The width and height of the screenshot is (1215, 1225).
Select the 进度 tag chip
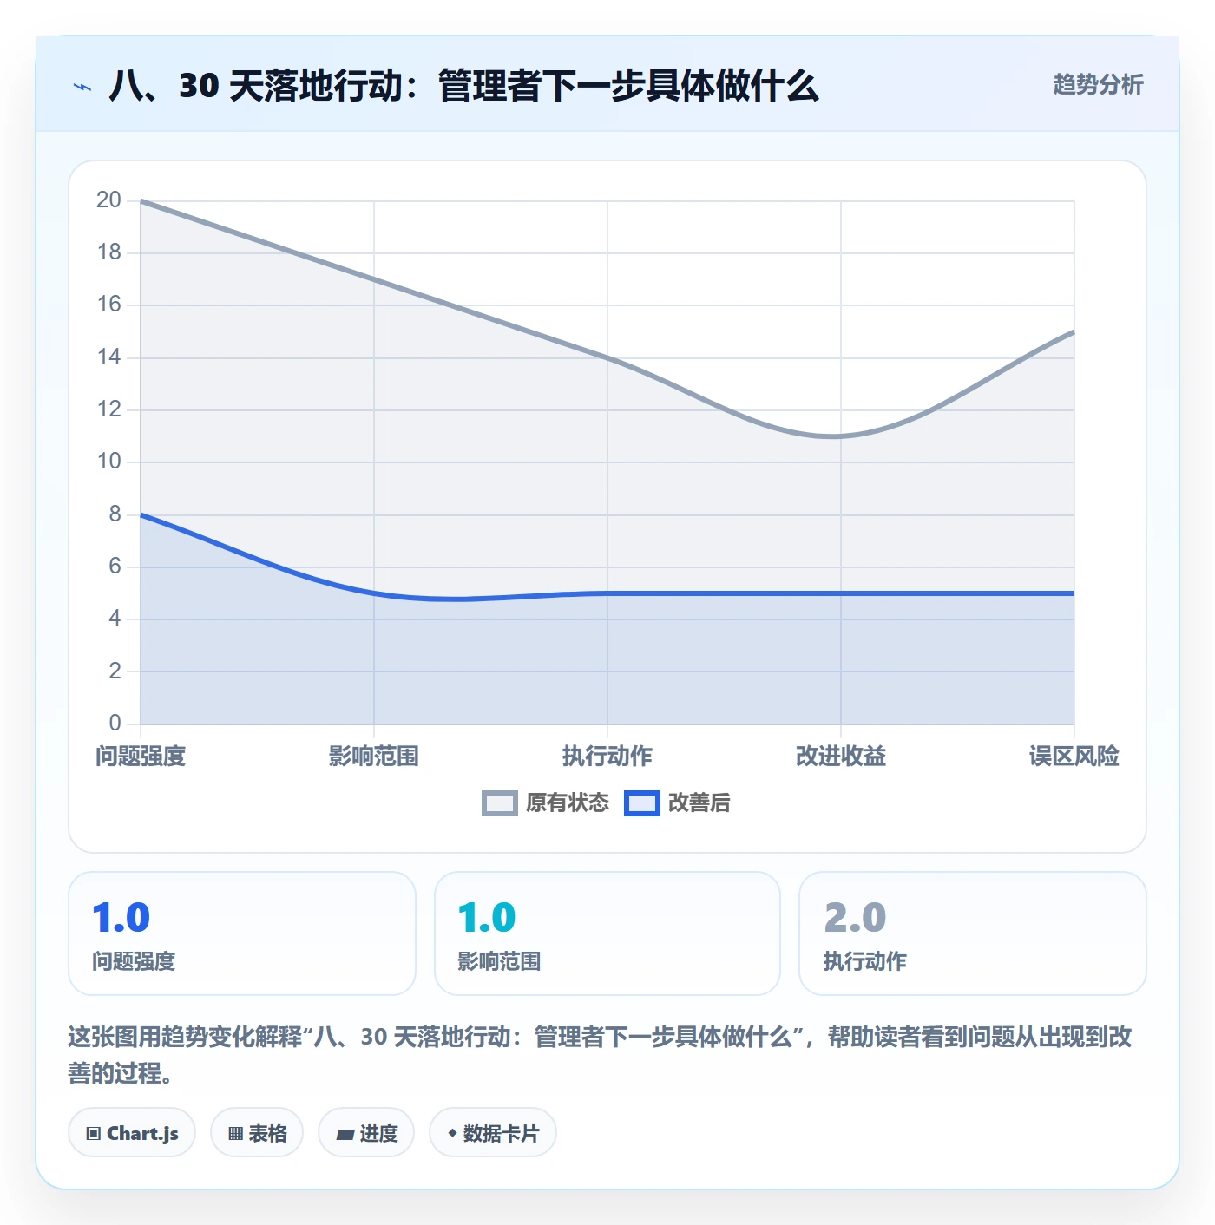click(366, 1133)
